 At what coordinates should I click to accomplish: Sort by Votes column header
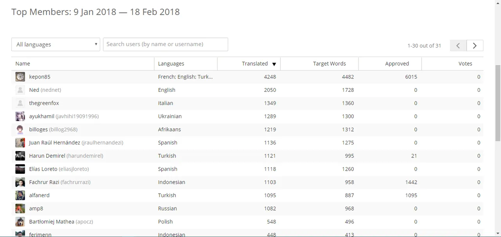[465, 64]
